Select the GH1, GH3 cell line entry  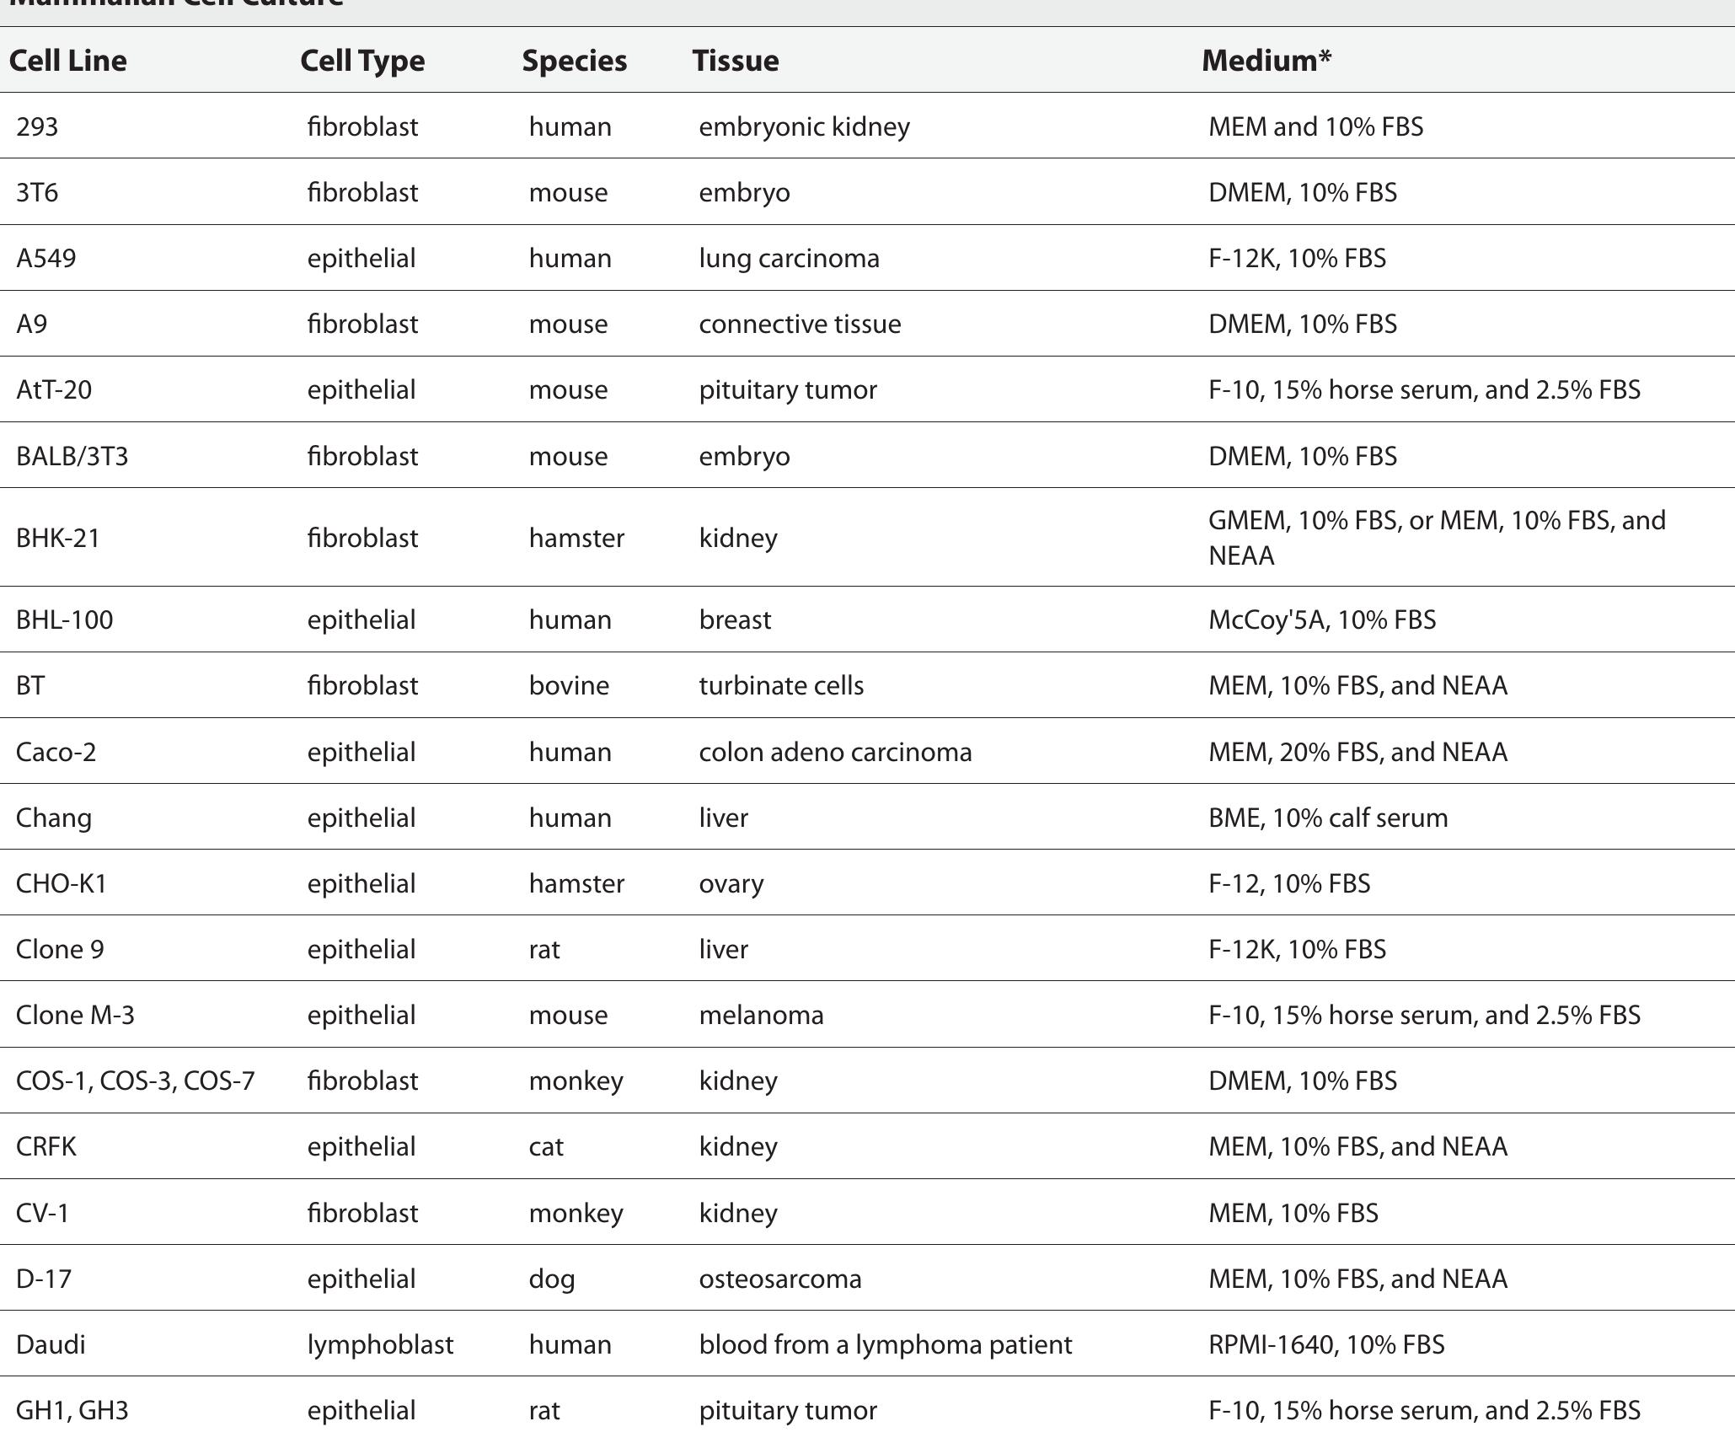72,1410
